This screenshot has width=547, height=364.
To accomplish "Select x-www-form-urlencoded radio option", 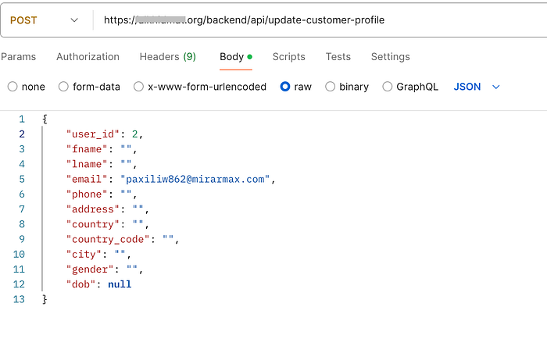I will 138,87.
